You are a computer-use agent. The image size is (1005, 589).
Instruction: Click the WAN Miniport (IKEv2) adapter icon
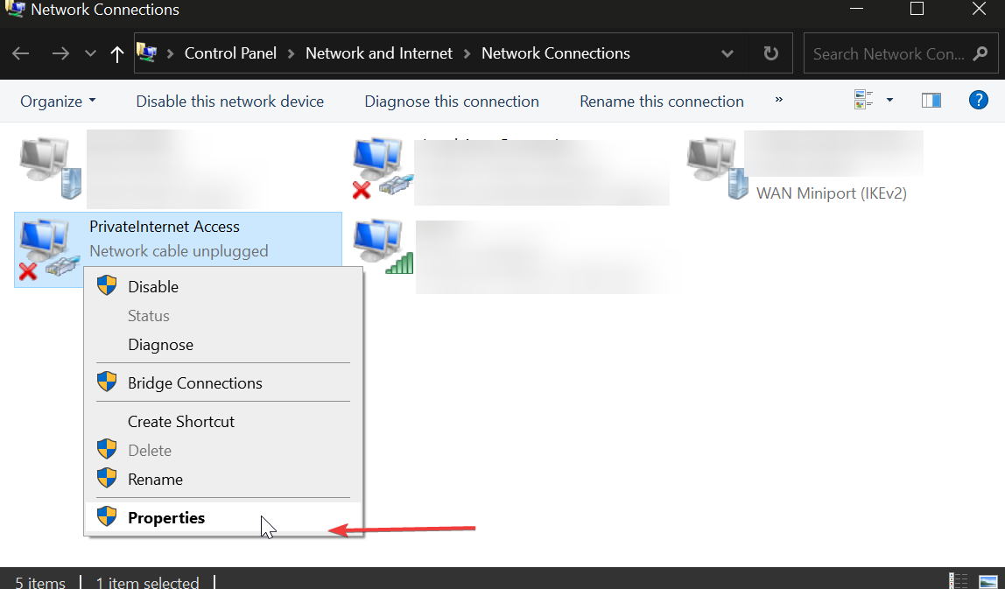(x=712, y=166)
